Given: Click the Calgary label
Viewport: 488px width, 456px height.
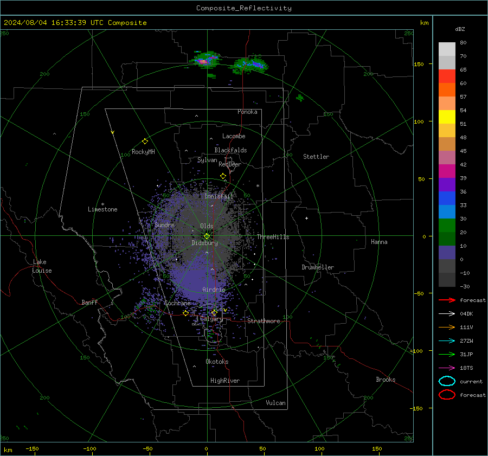Looking at the screenshot, I should (211, 319).
